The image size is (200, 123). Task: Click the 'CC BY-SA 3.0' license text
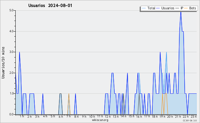tap(190, 120)
